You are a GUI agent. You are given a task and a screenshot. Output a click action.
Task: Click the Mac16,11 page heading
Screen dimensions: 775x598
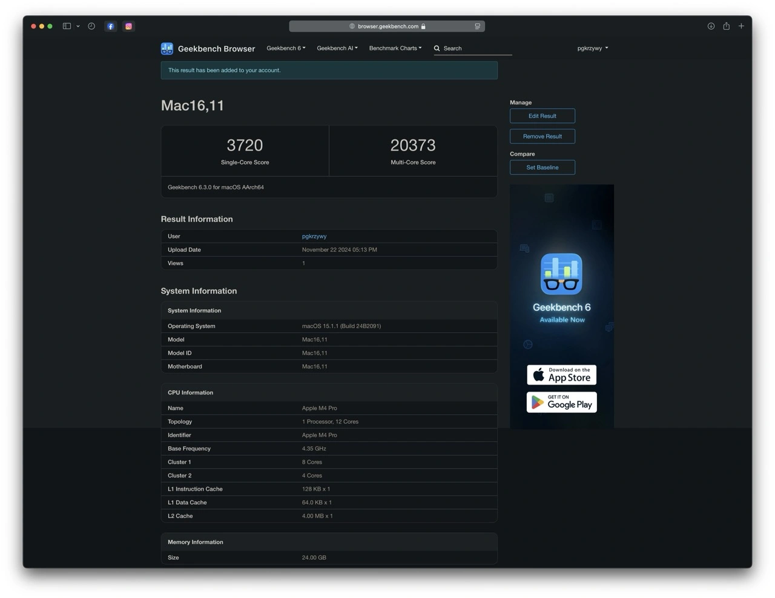(x=193, y=105)
